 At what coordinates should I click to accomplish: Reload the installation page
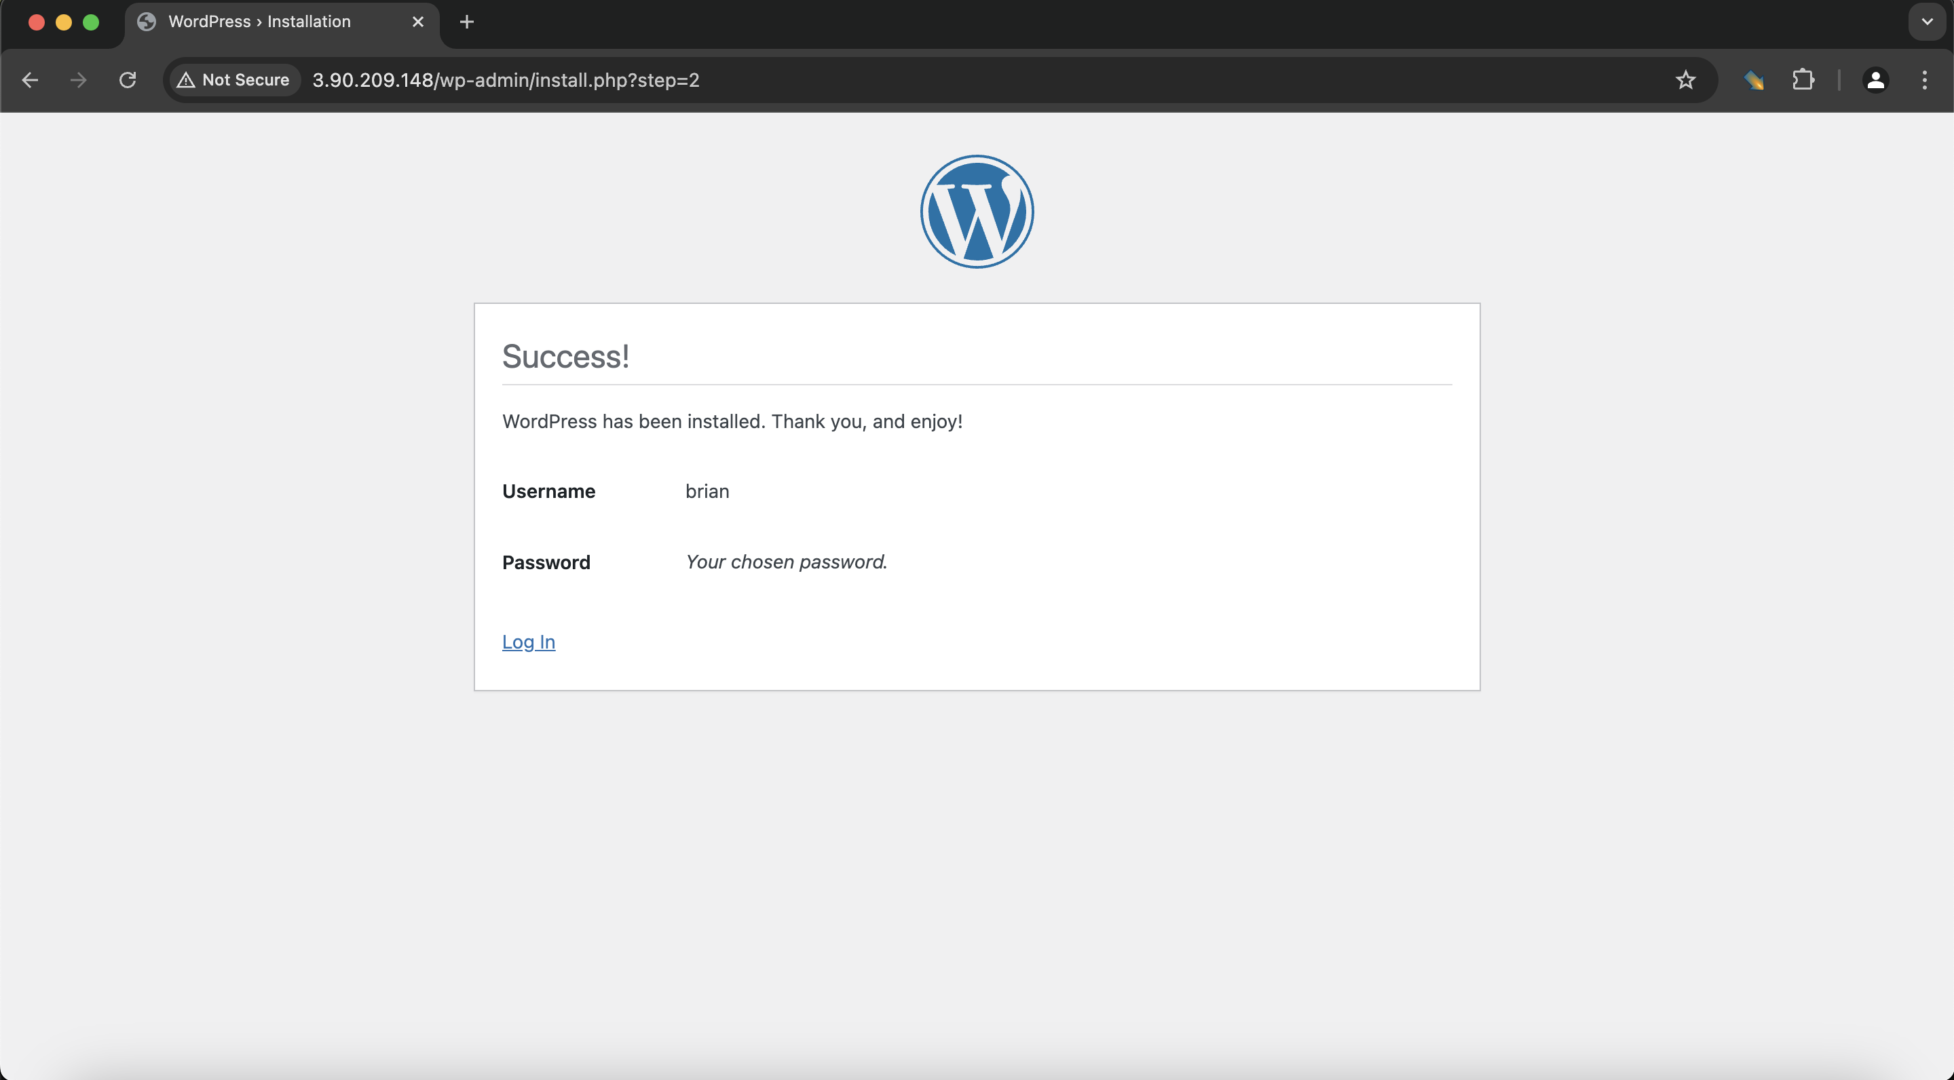click(x=128, y=81)
